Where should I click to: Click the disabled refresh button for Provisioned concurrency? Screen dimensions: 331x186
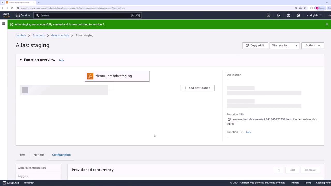coord(279,170)
